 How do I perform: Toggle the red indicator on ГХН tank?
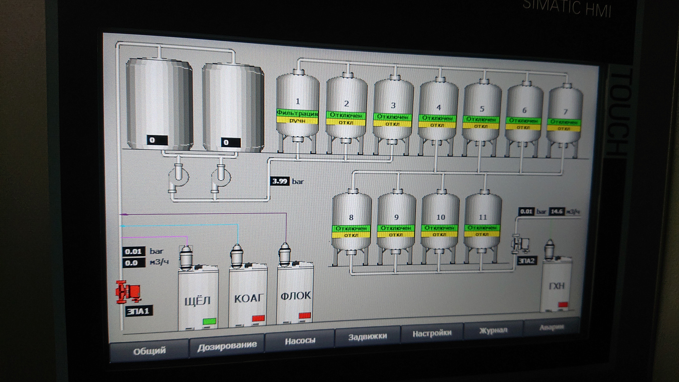[563, 305]
